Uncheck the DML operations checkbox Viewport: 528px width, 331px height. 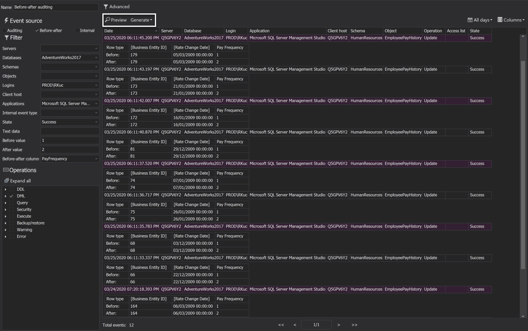tap(12, 196)
